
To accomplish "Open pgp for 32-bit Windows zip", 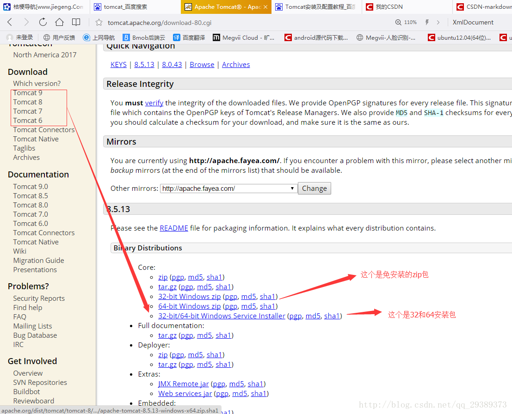I will click(231, 297).
